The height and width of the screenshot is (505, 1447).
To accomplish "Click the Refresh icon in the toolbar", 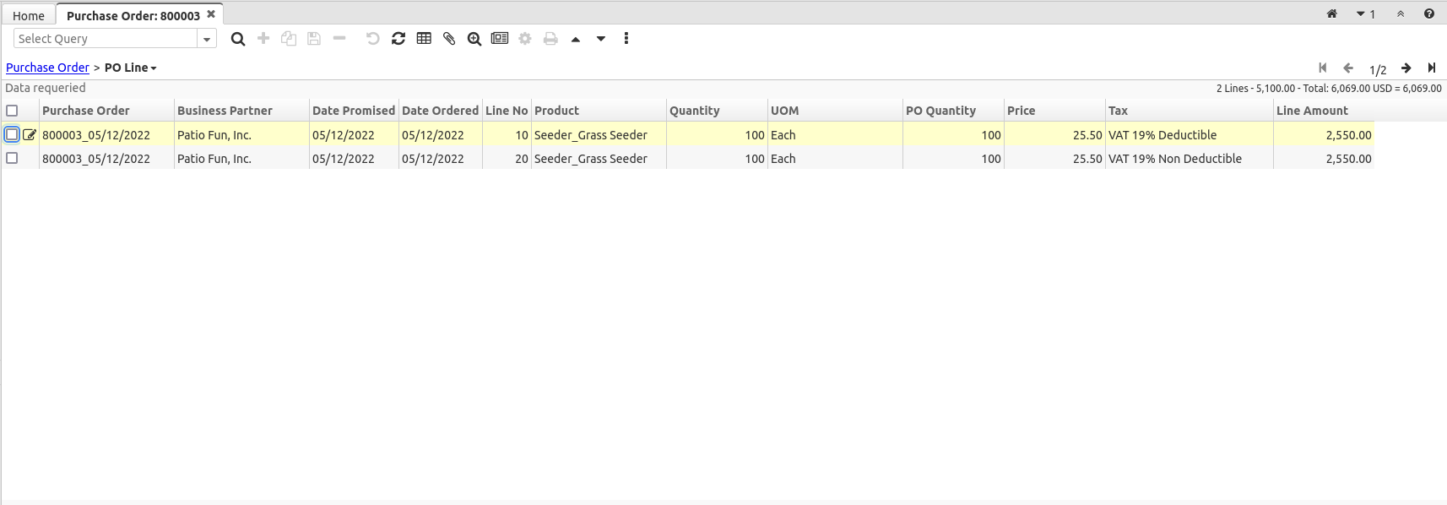I will point(398,39).
